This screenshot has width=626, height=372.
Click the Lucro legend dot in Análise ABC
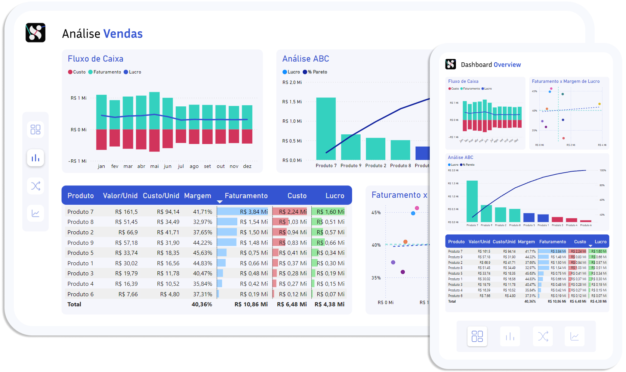pos(285,72)
